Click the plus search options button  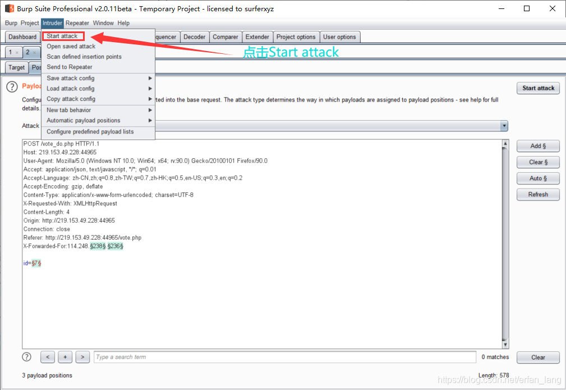coord(65,357)
